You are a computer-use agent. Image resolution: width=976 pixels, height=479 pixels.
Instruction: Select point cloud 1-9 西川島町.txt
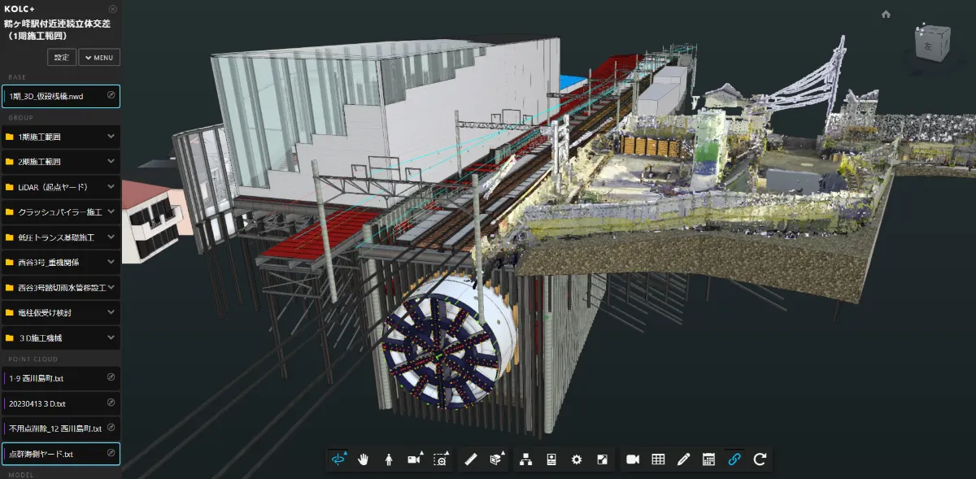61,378
